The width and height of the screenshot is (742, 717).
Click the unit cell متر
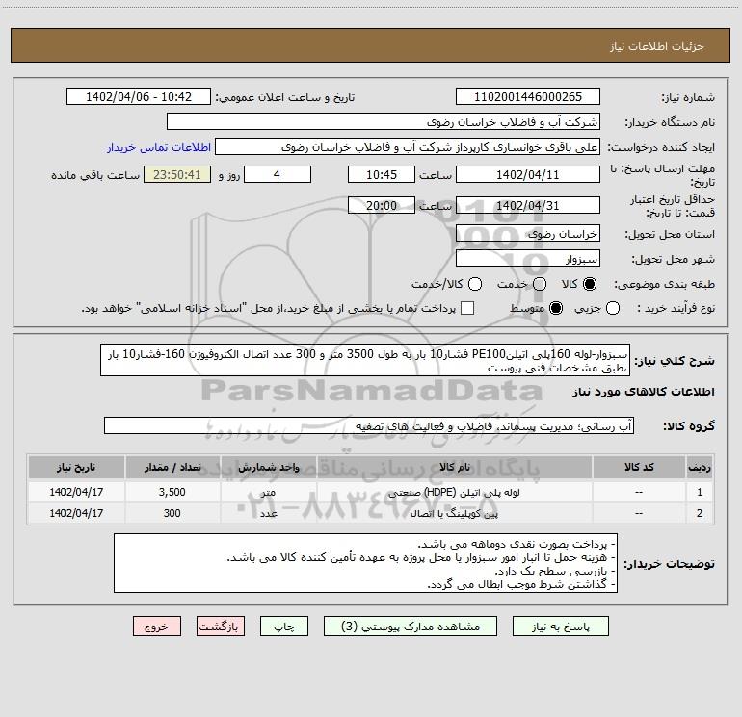268,492
